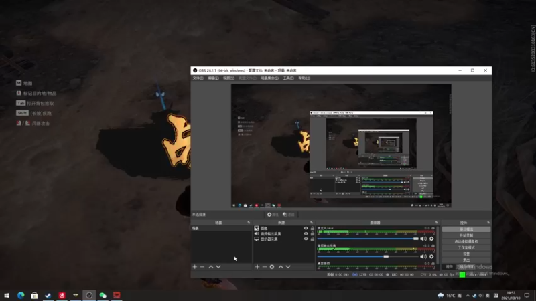Screen dimensions: 536x301
Task: Select the audio output capture source row
Action: click(283, 233)
